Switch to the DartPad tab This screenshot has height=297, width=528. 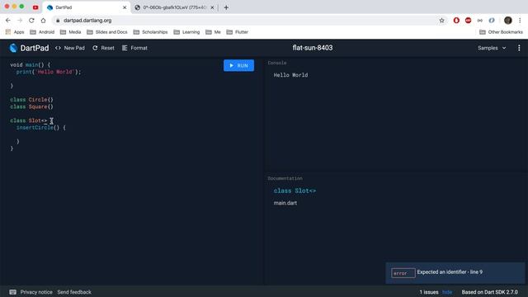[86, 7]
